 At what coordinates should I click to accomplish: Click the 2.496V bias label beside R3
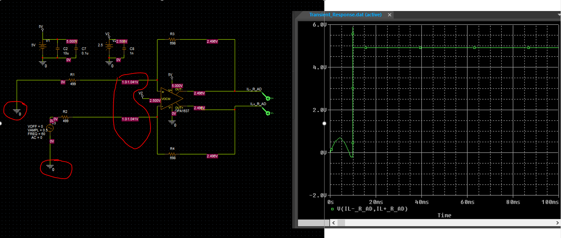tap(212, 42)
